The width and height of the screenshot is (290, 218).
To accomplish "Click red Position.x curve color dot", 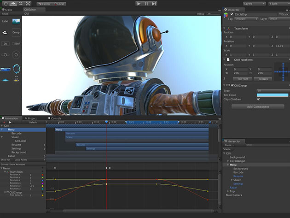I will [42, 175].
